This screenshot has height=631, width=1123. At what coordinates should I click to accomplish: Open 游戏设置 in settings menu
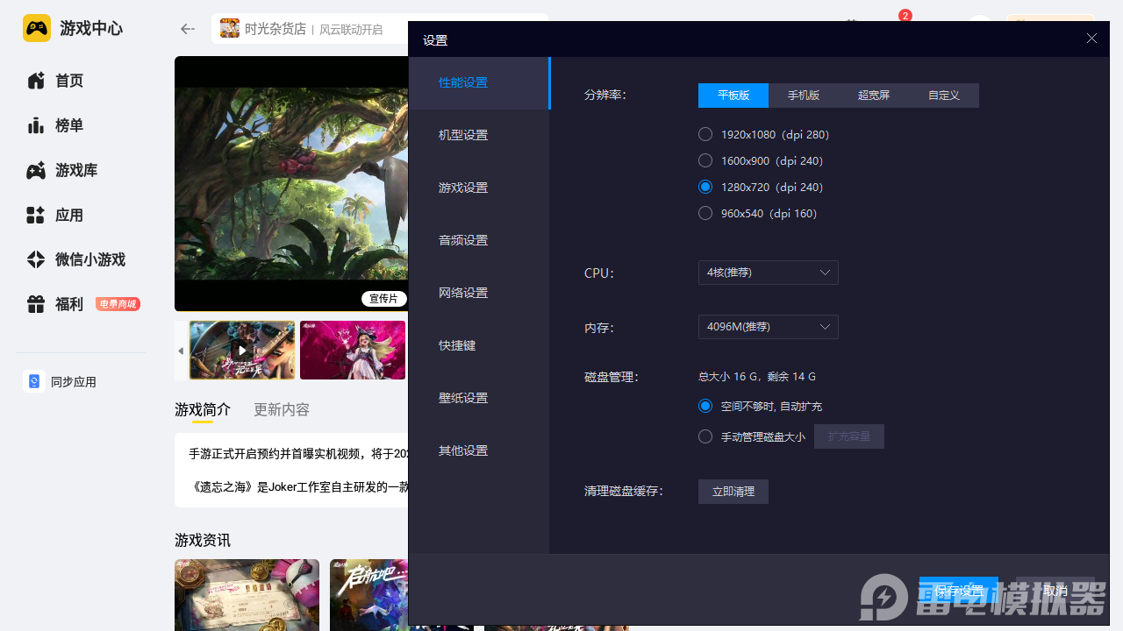[x=463, y=188]
